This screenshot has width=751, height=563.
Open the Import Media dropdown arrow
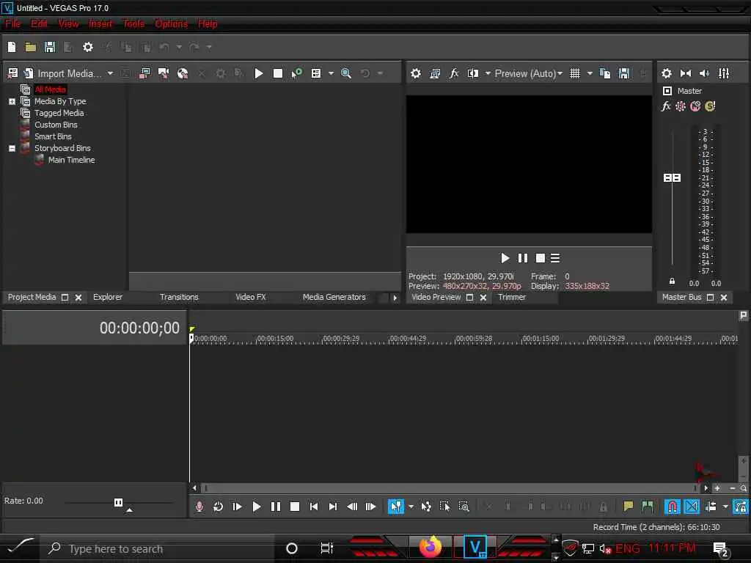(110, 73)
